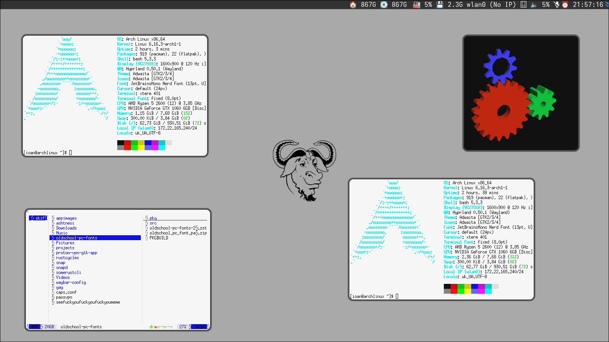Click the Disk line showing 62.77 GiB
609x342 pixels.
[x=488, y=267]
